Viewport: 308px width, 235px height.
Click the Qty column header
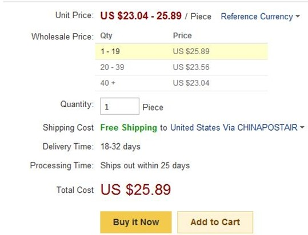click(106, 36)
